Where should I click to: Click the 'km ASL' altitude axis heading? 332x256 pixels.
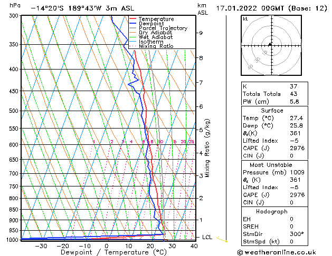[x=203, y=9]
